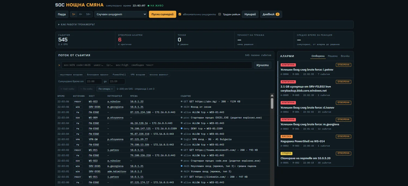The image size is (408, 186).
Task: Click the Нулирай reset button
Action: [250, 14]
